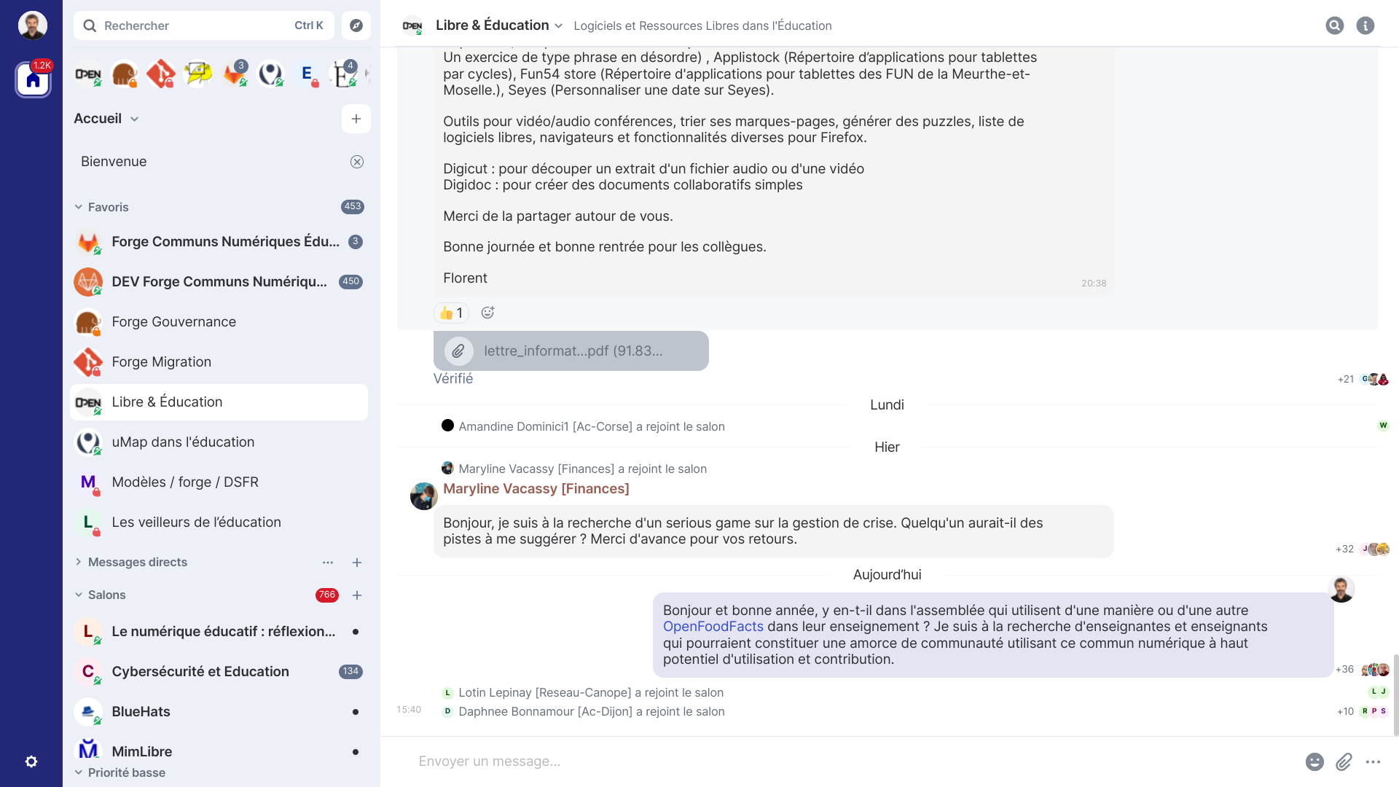Click the room topic Logiciels et Ressources Libres

(702, 26)
